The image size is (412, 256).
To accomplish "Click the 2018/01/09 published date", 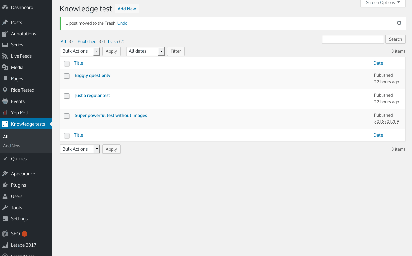I will click(386, 122).
